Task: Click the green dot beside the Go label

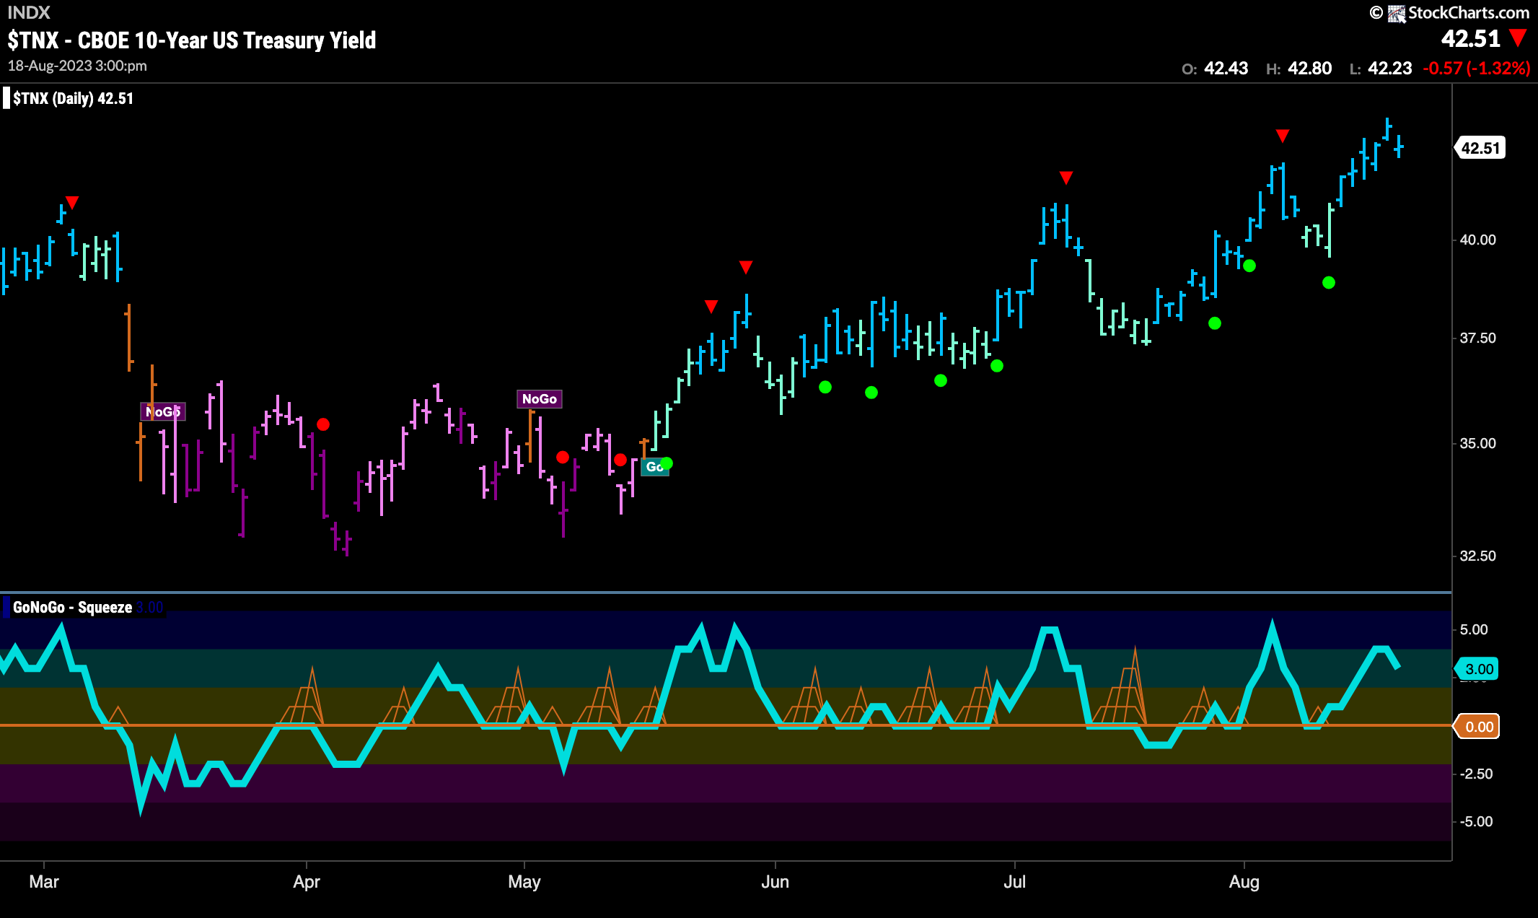Action: [x=667, y=463]
